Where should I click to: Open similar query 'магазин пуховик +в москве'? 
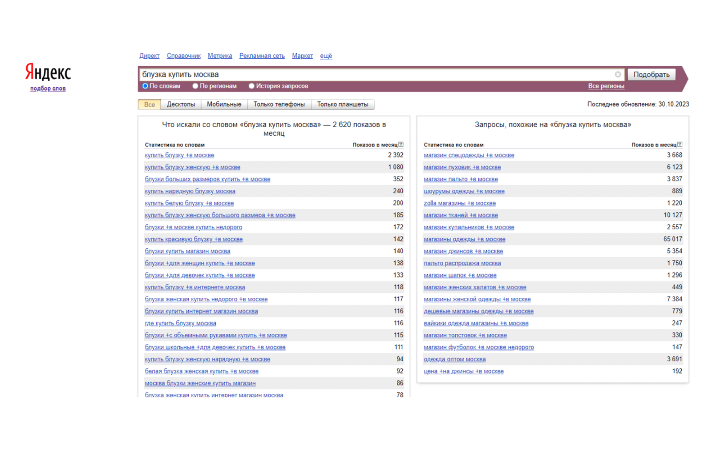(462, 168)
